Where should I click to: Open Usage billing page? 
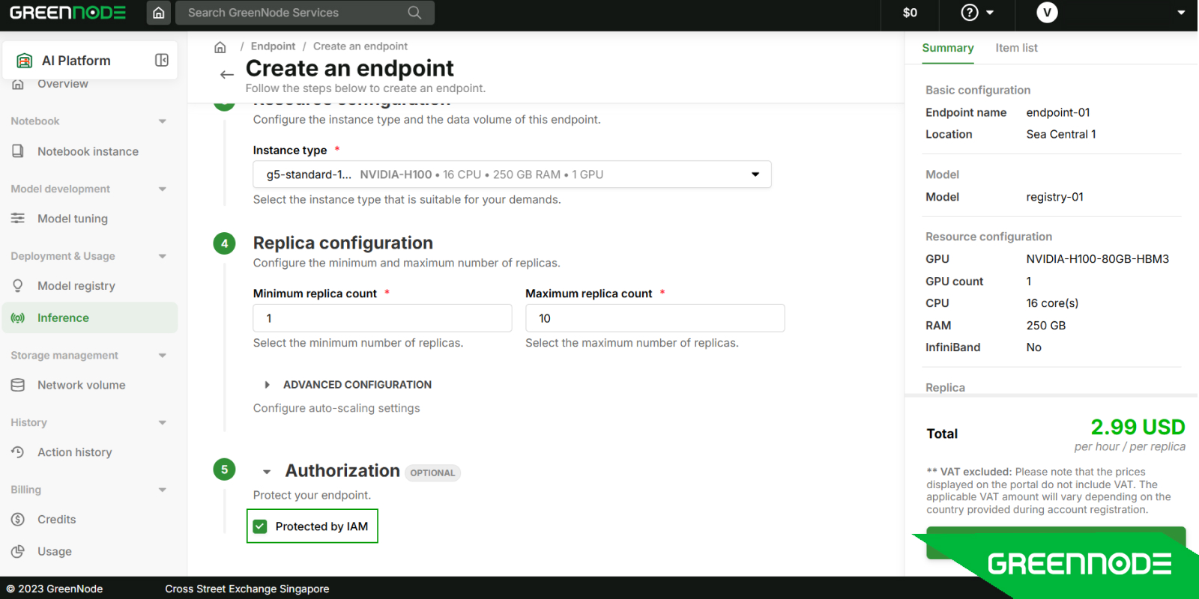tap(55, 551)
